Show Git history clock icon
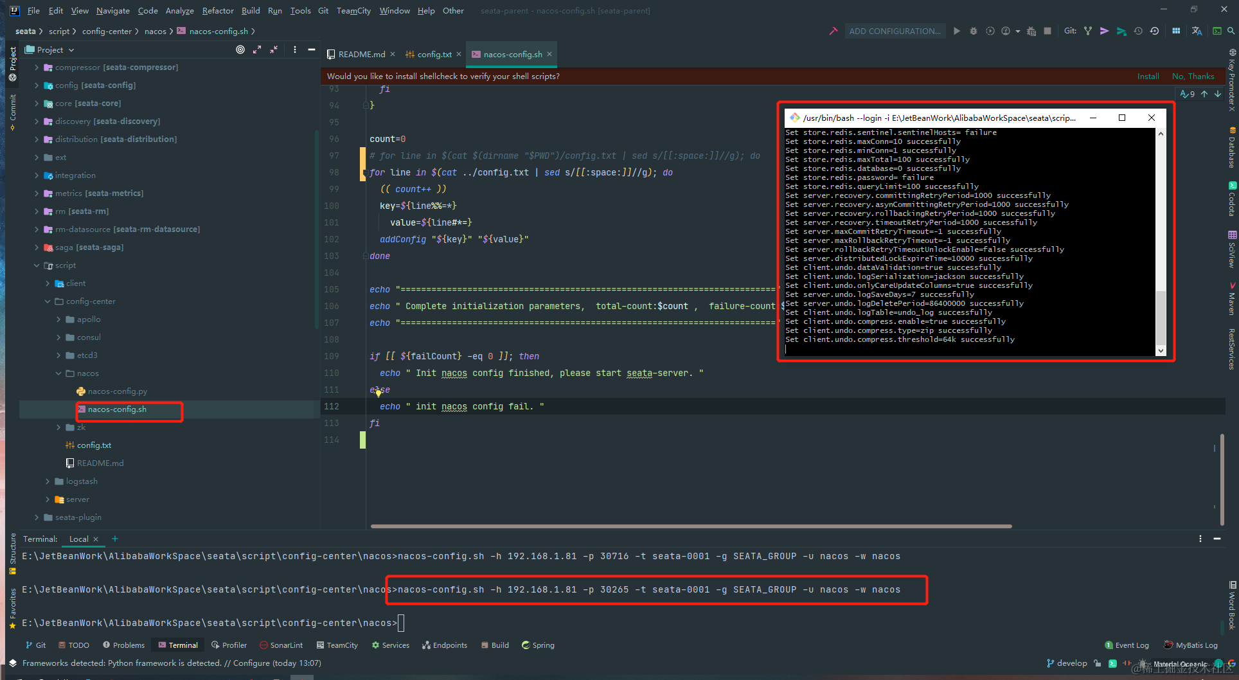The image size is (1239, 680). pos(1138,31)
